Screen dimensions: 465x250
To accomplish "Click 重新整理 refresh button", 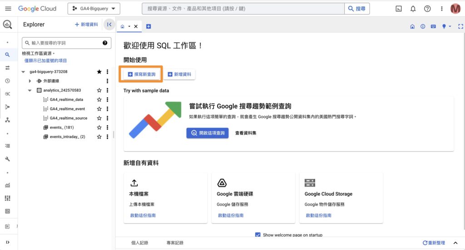I will pos(434,243).
